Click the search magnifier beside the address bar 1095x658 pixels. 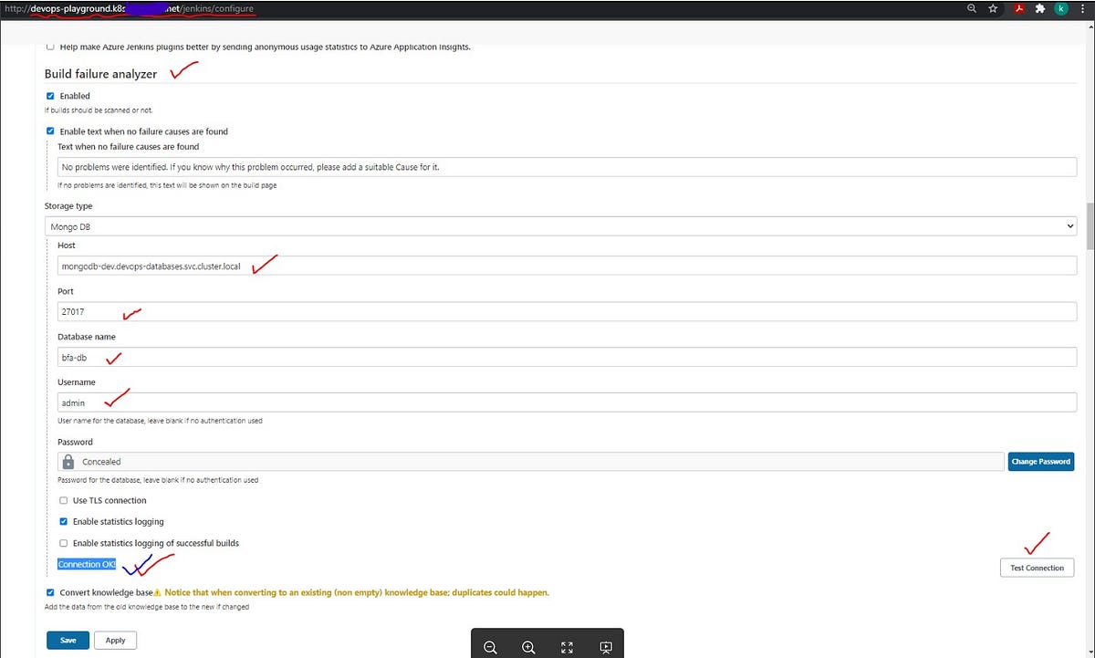tap(971, 9)
